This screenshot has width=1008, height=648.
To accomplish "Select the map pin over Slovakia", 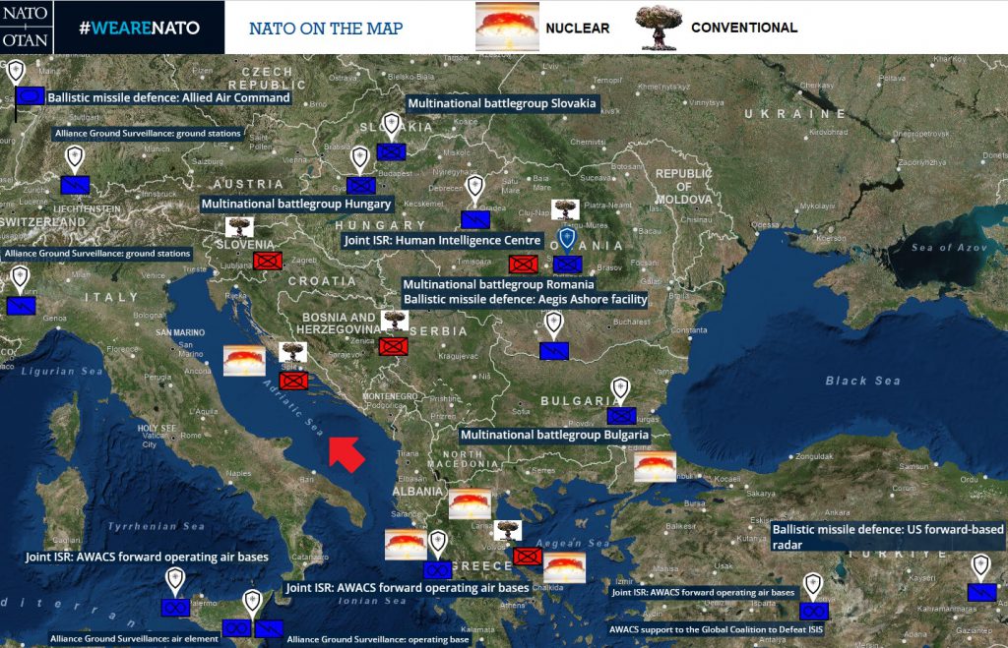I will point(391,125).
